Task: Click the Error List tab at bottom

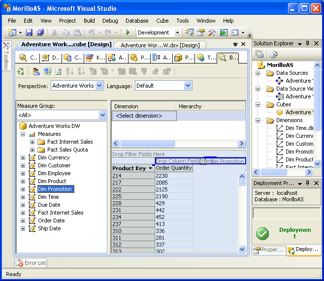Action: point(31,263)
